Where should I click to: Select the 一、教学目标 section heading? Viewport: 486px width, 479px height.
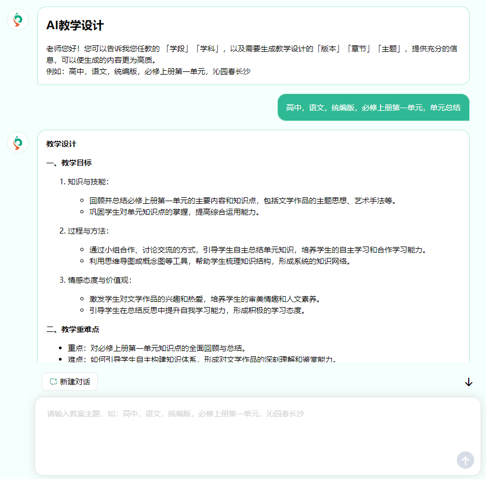coord(69,163)
